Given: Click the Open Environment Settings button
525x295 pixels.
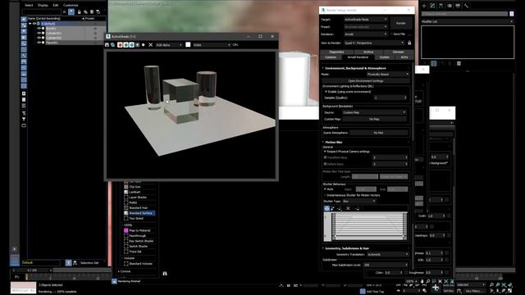Looking at the screenshot, I should 366,81.
